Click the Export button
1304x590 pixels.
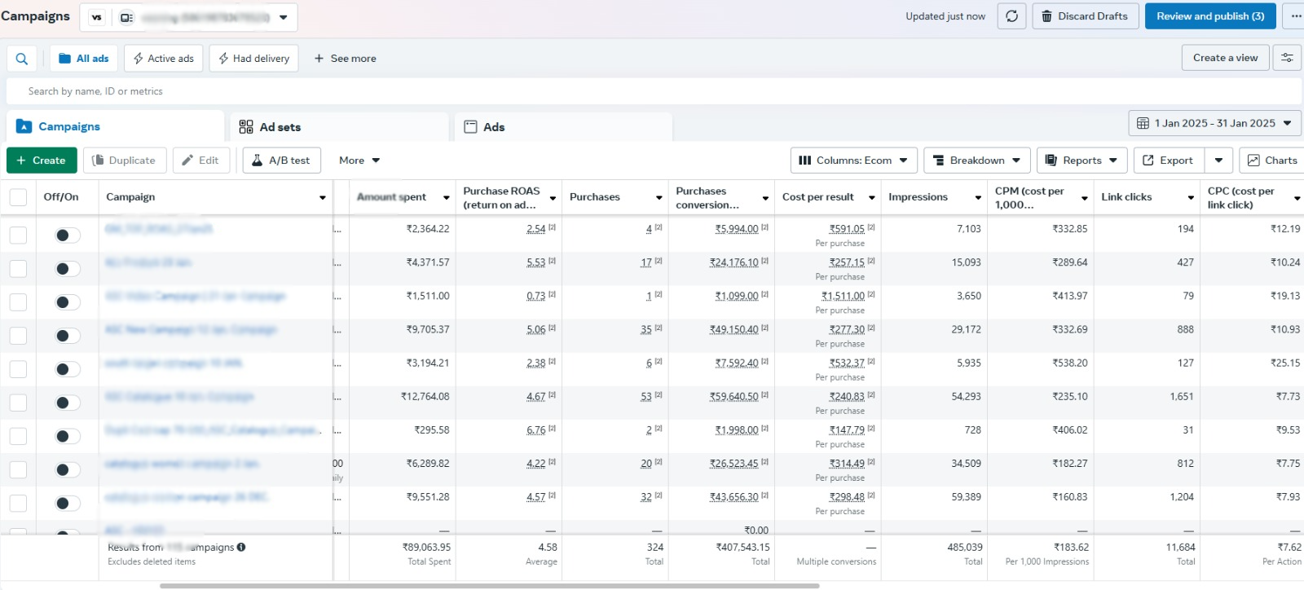[x=1170, y=161]
